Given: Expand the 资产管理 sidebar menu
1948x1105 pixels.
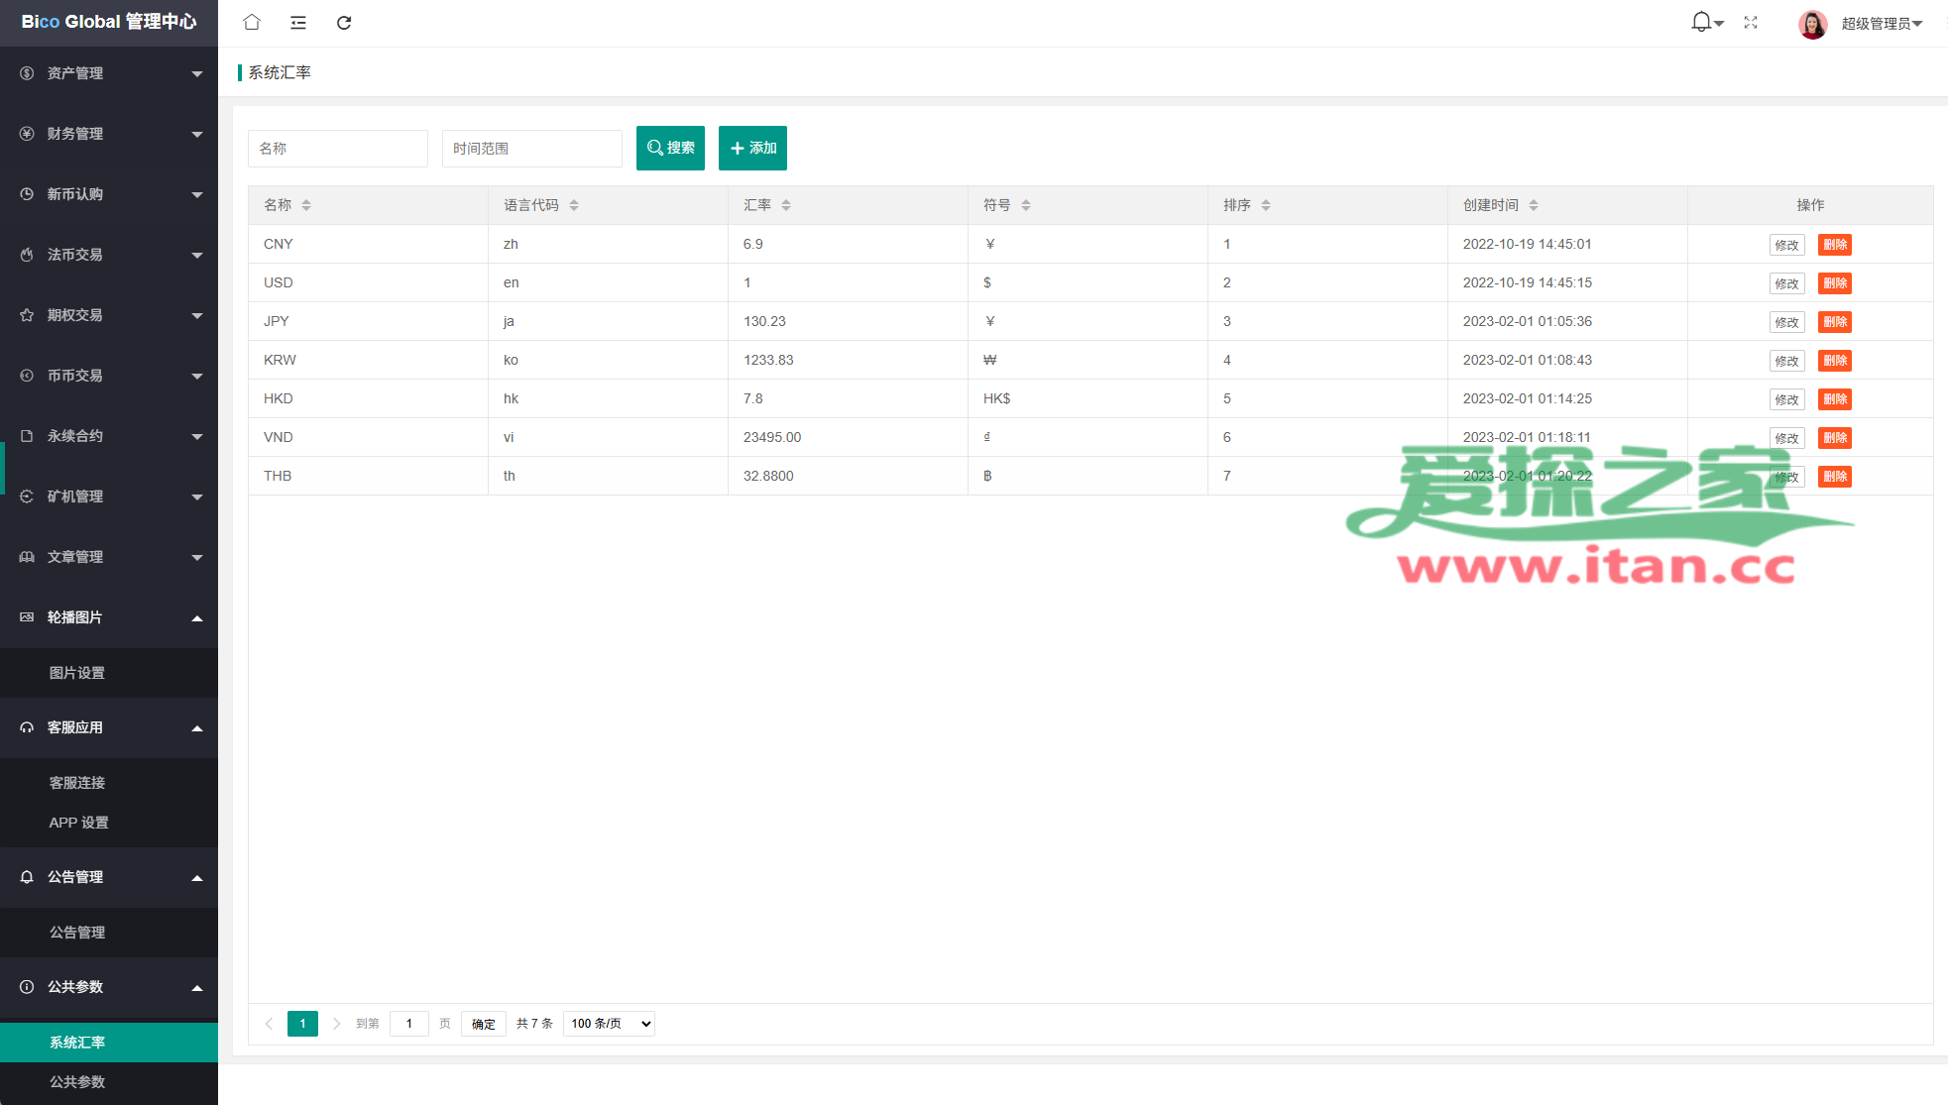Looking at the screenshot, I should point(109,73).
